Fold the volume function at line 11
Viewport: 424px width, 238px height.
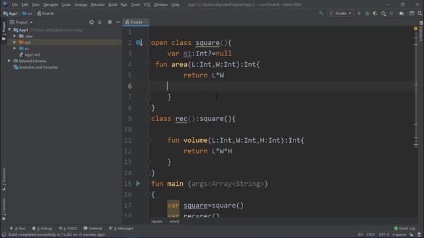148,140
